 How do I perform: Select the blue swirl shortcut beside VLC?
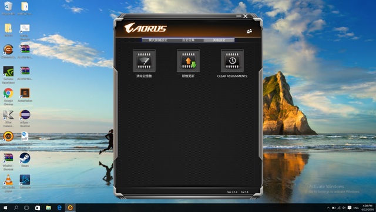tap(25, 181)
